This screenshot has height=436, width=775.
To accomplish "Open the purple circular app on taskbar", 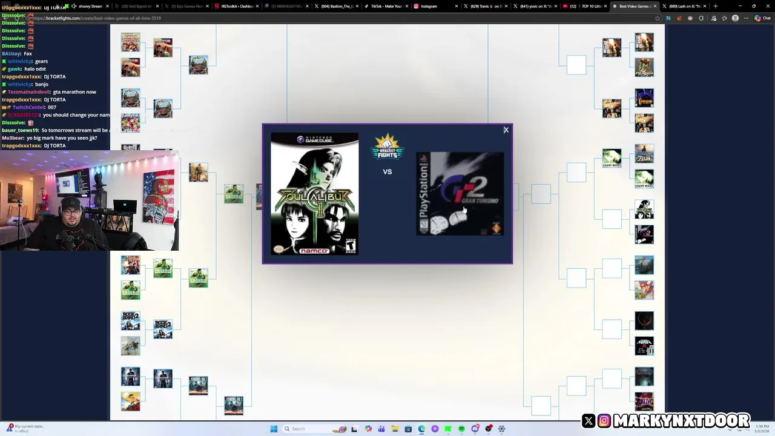I will tap(435, 429).
